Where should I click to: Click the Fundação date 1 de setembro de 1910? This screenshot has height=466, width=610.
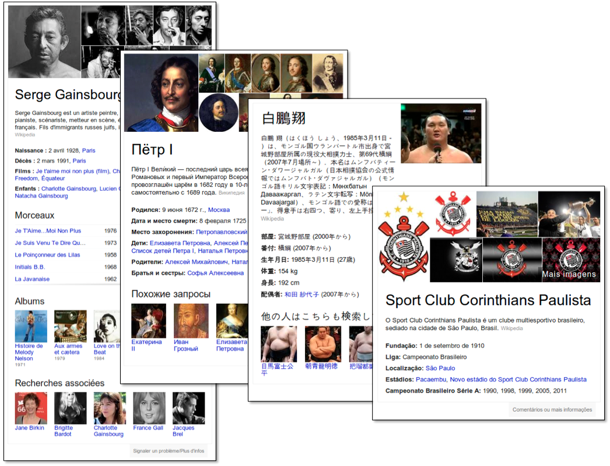(x=451, y=345)
